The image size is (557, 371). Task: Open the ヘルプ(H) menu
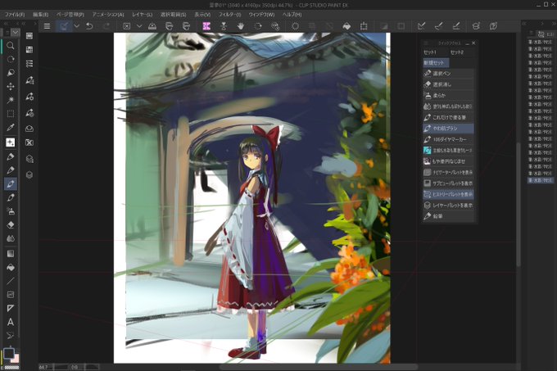(292, 15)
